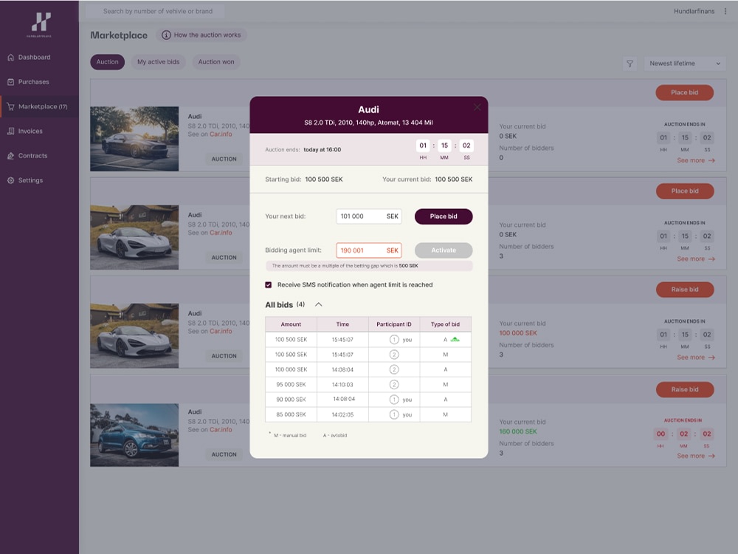Click the green leading-bid icon
This screenshot has height=554, width=738.
[455, 339]
